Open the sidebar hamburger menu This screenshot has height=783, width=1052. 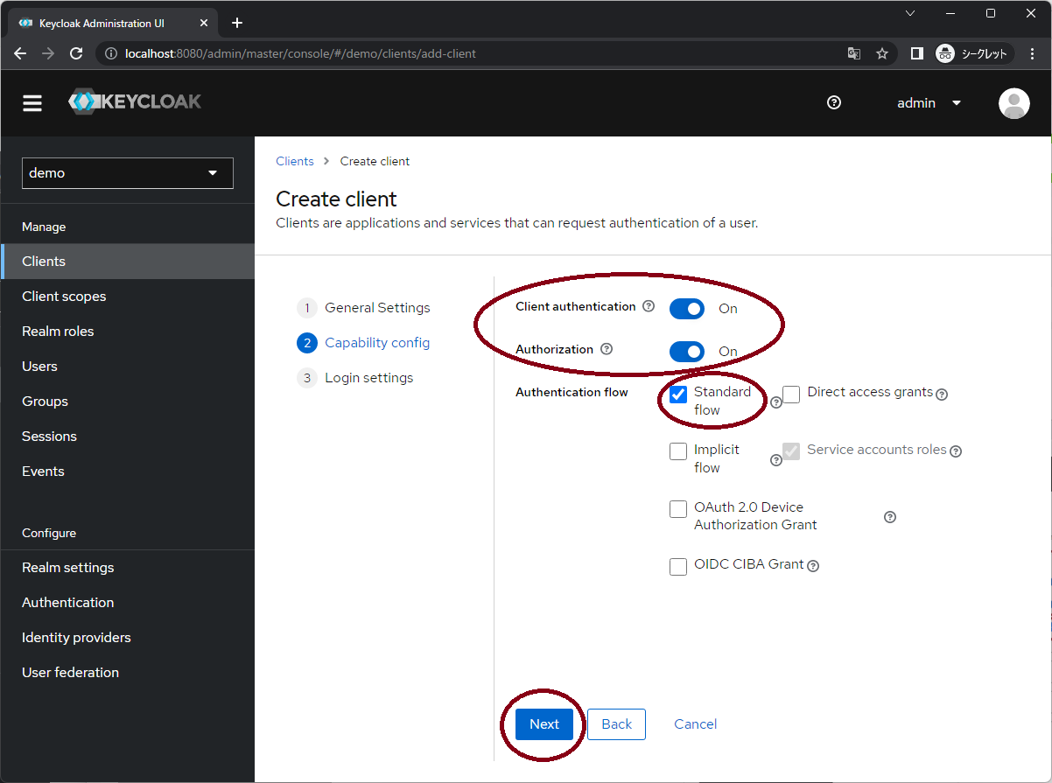tap(32, 102)
